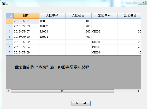Image resolution: width=147 pixels, height=109 pixels.
Task: Select the RK001 cell
Action: coord(52,21)
